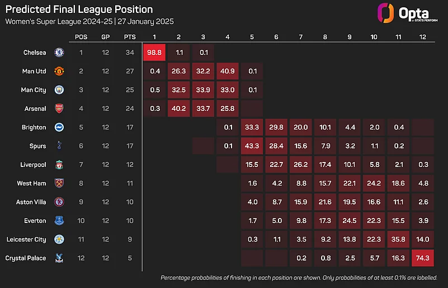This screenshot has height=288, width=448.
Task: Select the Brighton club badge
Action: click(59, 127)
